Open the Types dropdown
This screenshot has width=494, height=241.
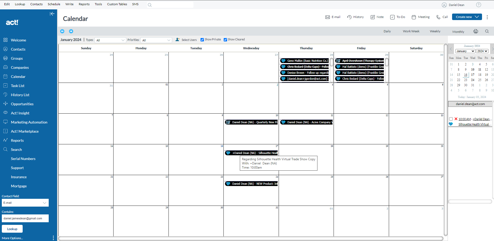[x=110, y=40]
